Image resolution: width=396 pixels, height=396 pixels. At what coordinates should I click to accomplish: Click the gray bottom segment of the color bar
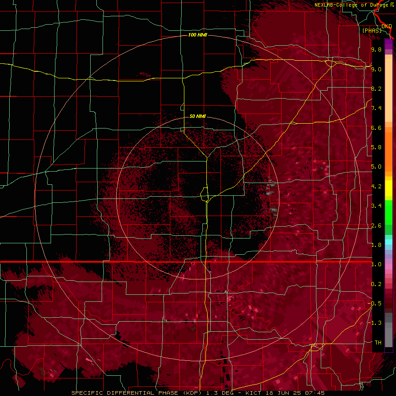(x=389, y=337)
